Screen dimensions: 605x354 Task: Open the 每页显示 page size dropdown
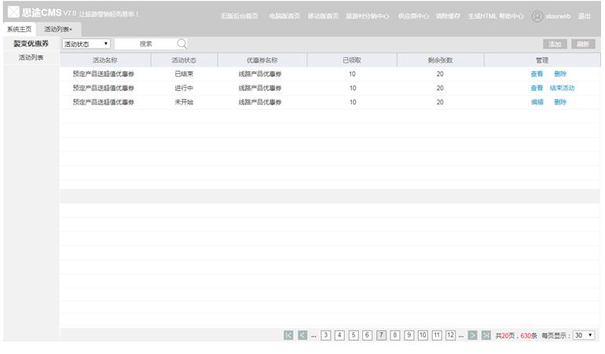[584, 335]
